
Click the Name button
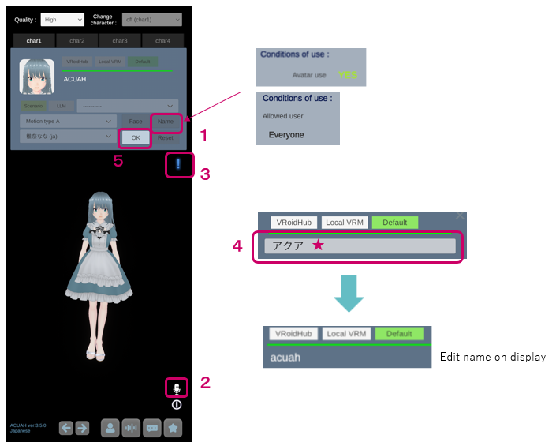pos(166,122)
